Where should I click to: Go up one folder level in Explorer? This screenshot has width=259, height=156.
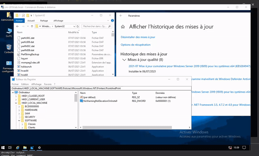(32, 26)
